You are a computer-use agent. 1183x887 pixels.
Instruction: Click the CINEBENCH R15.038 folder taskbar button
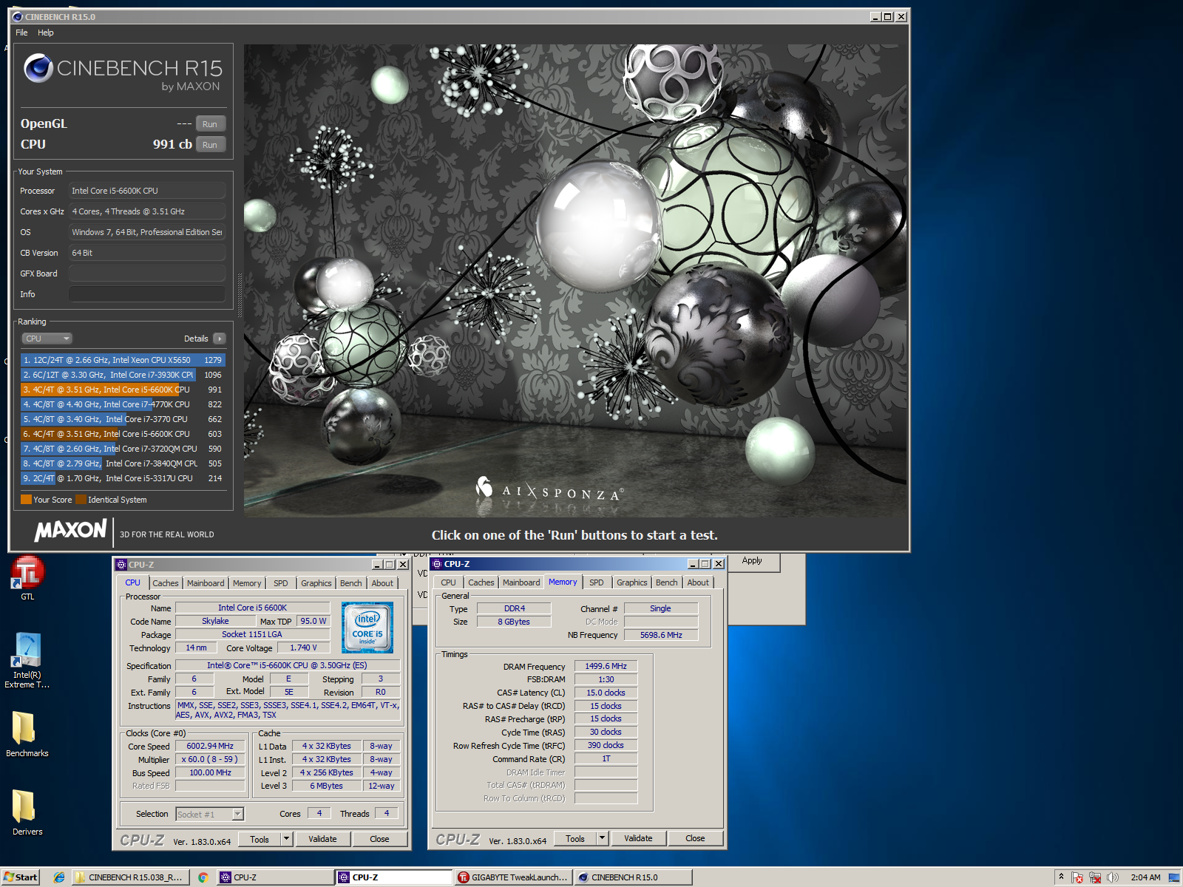click(130, 877)
